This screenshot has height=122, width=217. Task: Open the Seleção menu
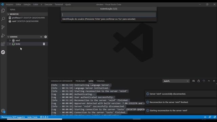[x=27, y=4]
